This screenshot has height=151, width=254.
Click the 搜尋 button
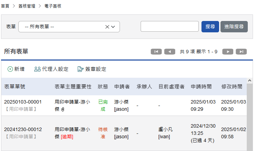210,26
